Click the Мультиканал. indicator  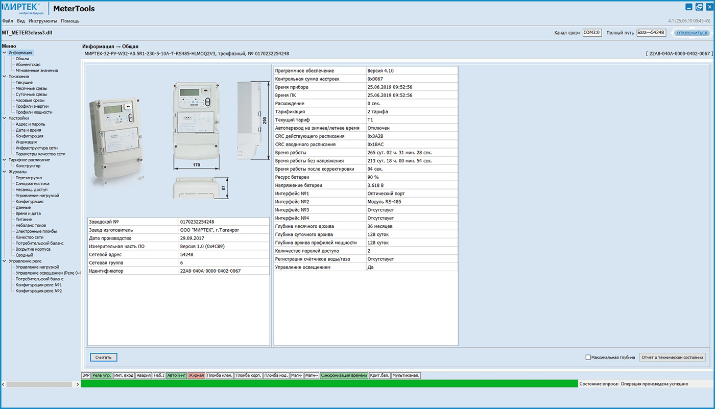click(406, 375)
